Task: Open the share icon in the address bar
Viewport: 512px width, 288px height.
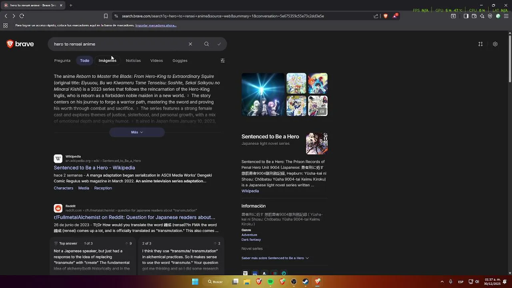Action: pyautogui.click(x=376, y=16)
